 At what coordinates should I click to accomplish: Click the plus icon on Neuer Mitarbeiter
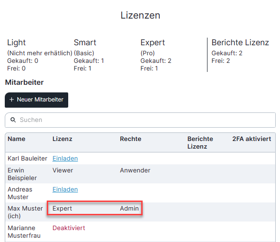(11, 100)
